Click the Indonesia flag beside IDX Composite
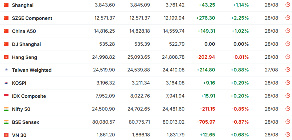This screenshot has height=140, width=292. coord(6,96)
